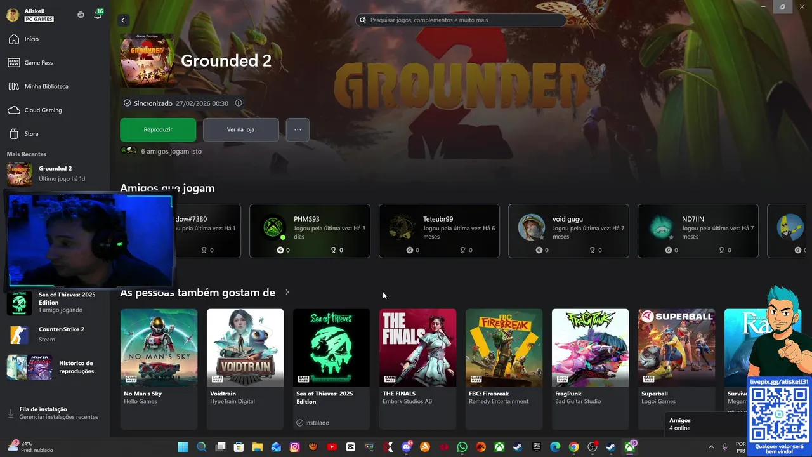Open the Amigos 4 online panel

(x=705, y=424)
